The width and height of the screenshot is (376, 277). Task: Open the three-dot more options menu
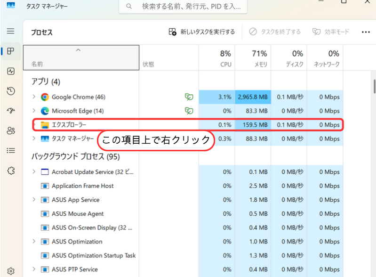coord(366,32)
